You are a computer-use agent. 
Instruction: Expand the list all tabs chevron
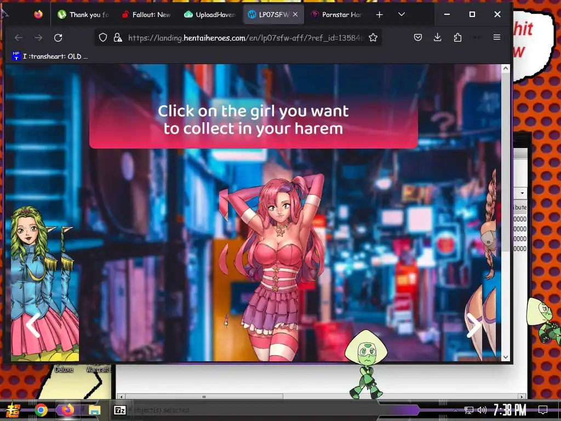coord(402,15)
